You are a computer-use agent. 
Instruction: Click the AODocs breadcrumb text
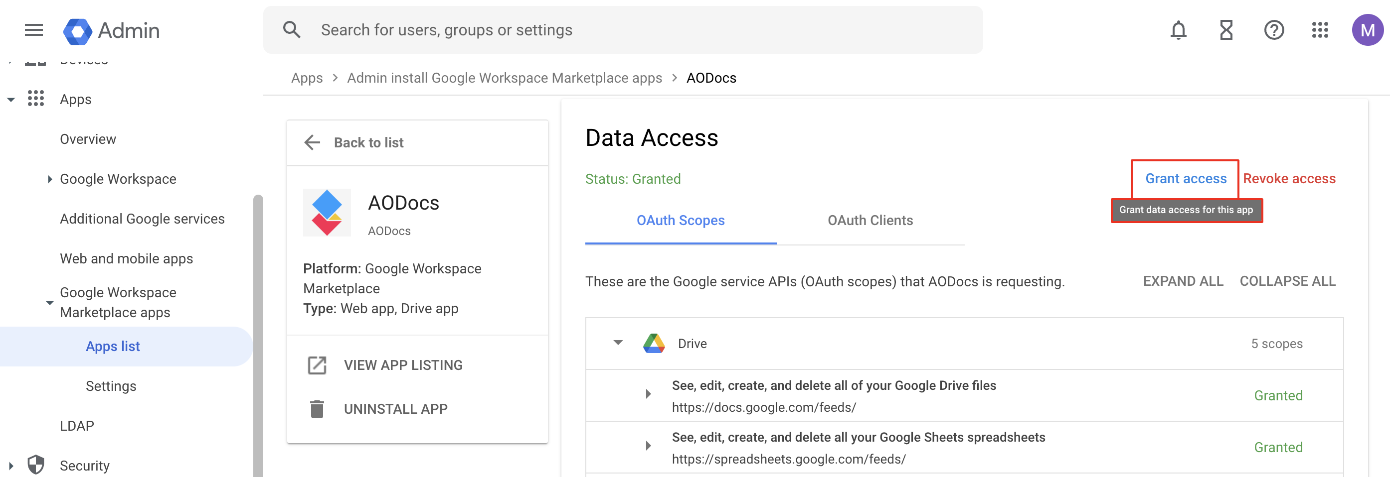click(710, 78)
